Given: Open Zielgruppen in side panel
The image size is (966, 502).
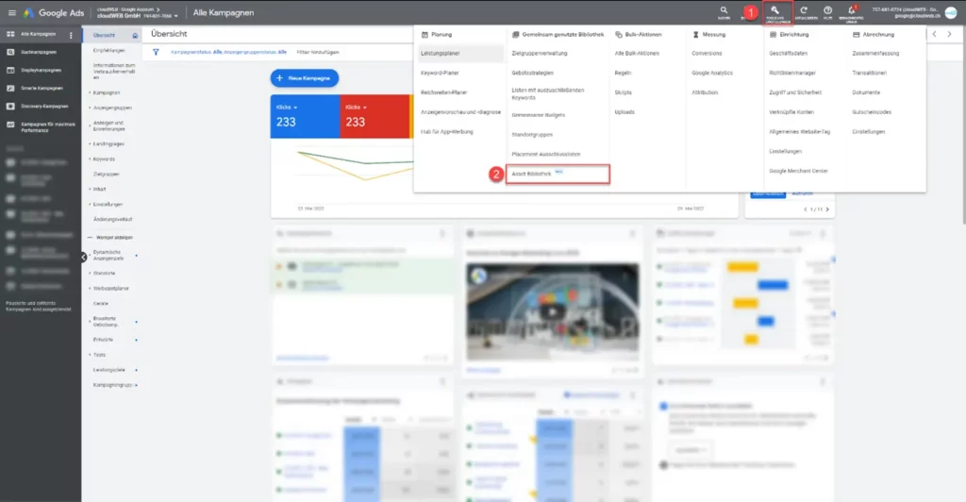Looking at the screenshot, I should [x=106, y=175].
